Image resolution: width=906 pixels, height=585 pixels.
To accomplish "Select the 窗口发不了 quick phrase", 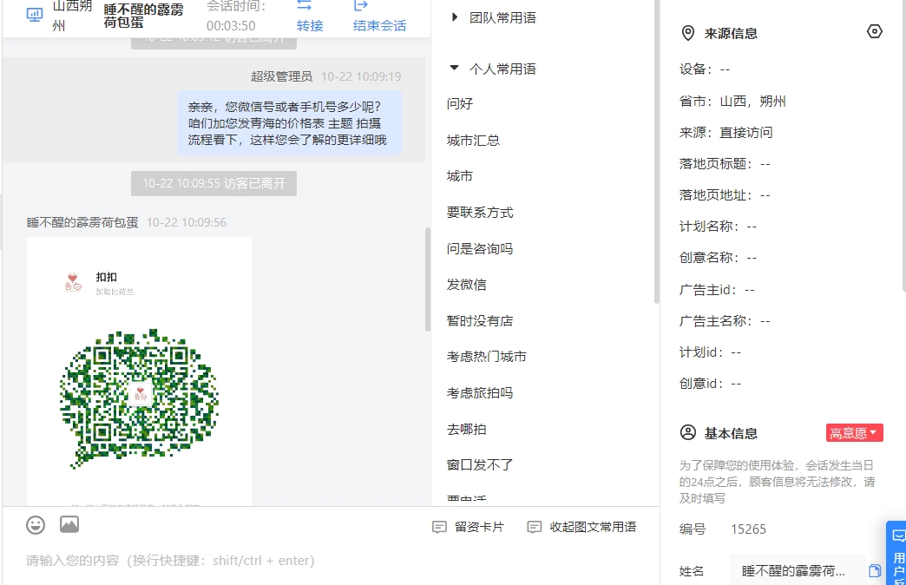I will [x=480, y=464].
